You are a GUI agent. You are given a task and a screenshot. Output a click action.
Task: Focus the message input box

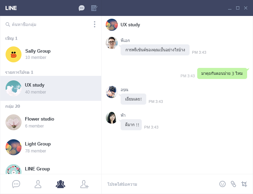(159, 184)
